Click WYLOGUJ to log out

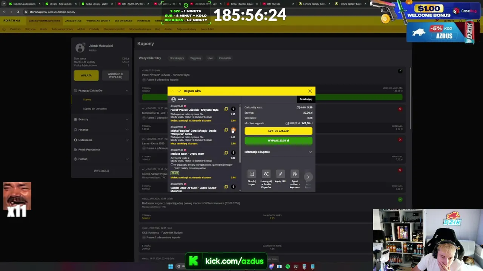click(102, 171)
